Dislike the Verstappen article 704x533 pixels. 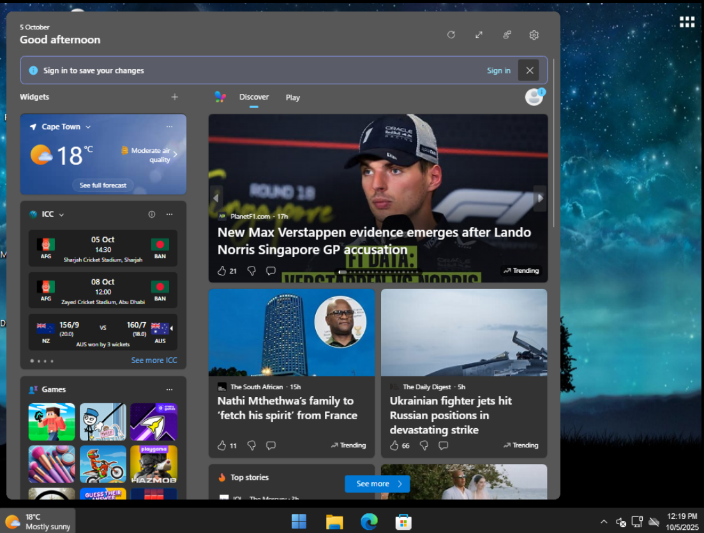pos(251,270)
